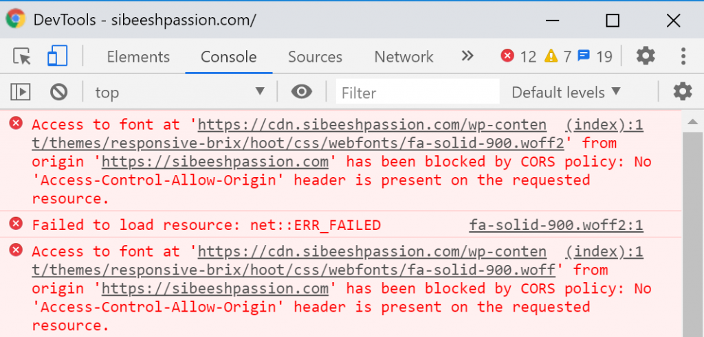
Task: Click into the Filter input field
Action: coord(417,93)
